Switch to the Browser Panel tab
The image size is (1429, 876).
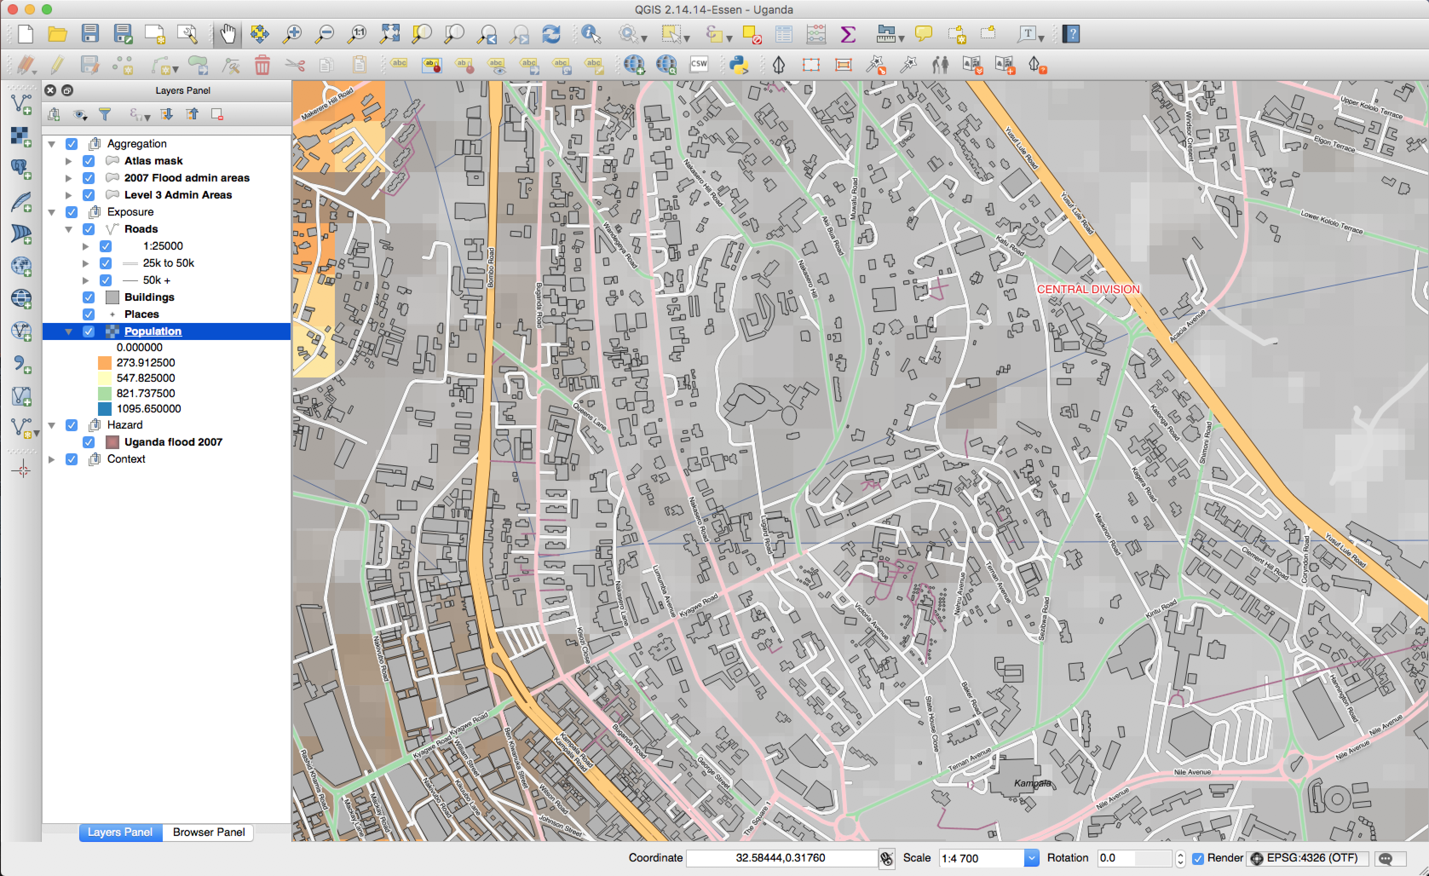click(x=208, y=832)
